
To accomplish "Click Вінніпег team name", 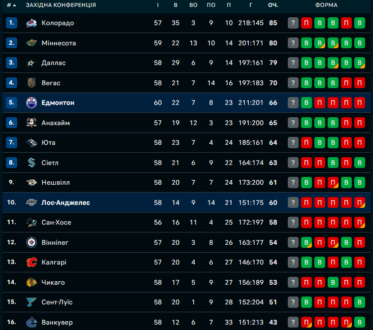I will 55,242.
